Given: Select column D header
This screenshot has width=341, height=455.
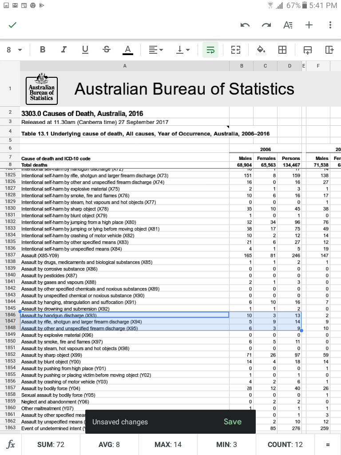Looking at the screenshot, I should pyautogui.click(x=289, y=66).
